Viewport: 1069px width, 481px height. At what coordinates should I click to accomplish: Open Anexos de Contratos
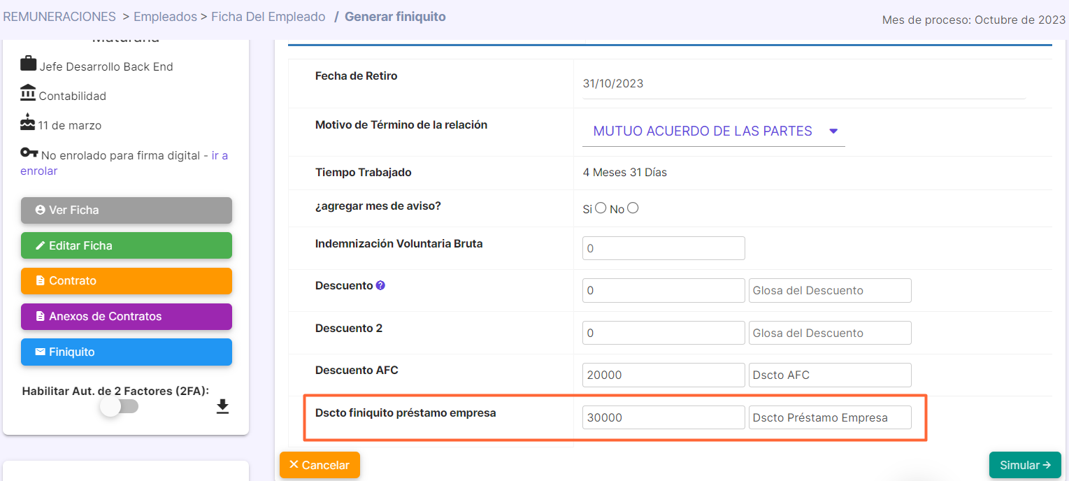[127, 317]
